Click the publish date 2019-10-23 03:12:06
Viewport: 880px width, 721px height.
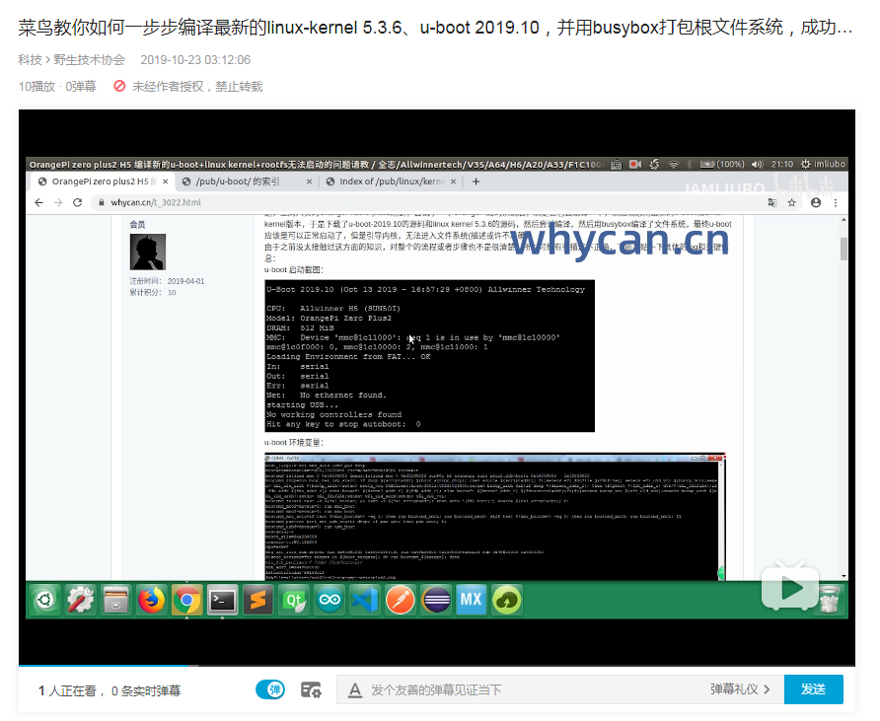pyautogui.click(x=195, y=60)
